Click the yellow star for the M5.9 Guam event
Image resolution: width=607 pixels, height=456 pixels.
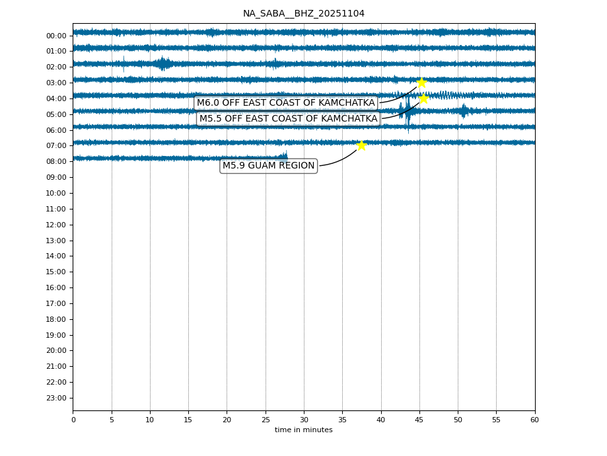coord(361,145)
